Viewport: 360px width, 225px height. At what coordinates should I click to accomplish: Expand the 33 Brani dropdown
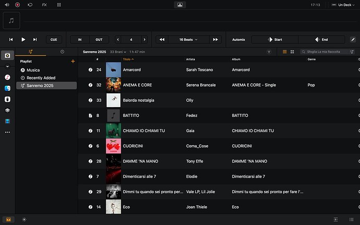point(119,52)
